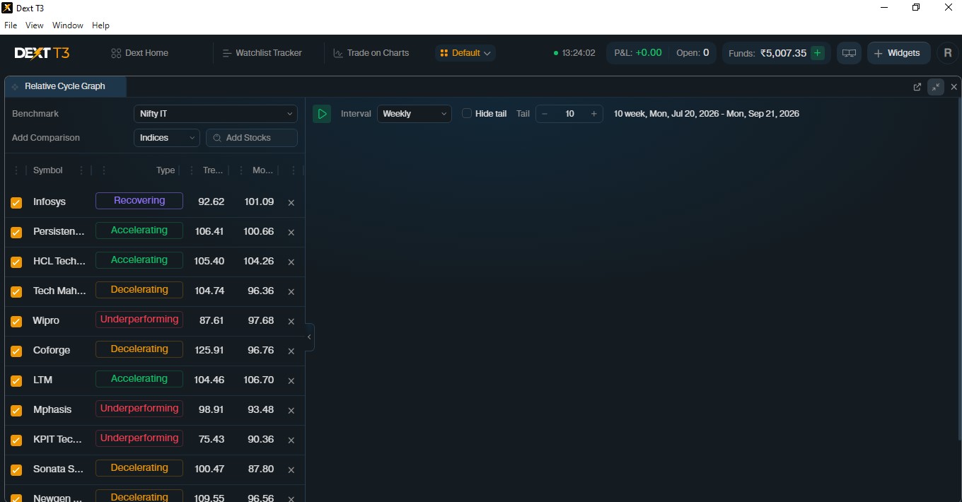Sort by the Symbol column header
The height and width of the screenshot is (502, 962).
pyautogui.click(x=48, y=170)
